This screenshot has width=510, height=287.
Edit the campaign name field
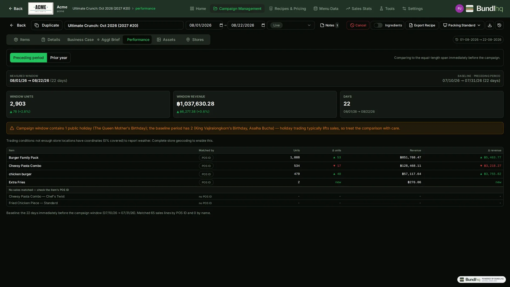[x=124, y=25]
